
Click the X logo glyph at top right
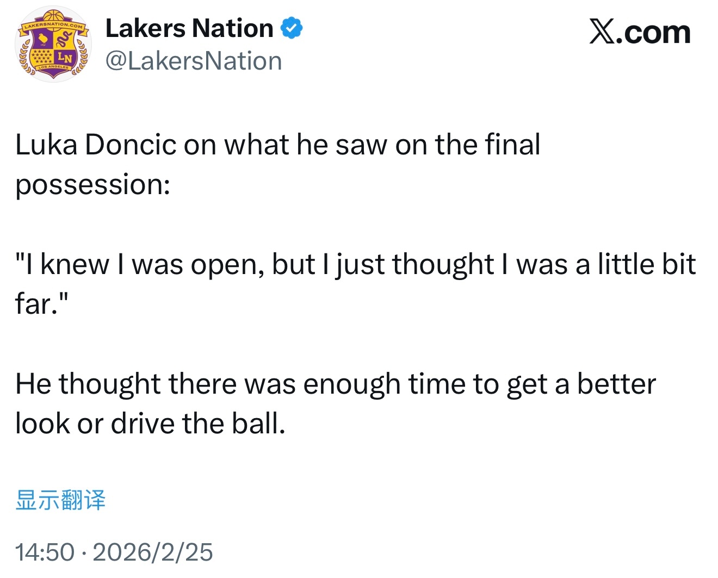[603, 33]
